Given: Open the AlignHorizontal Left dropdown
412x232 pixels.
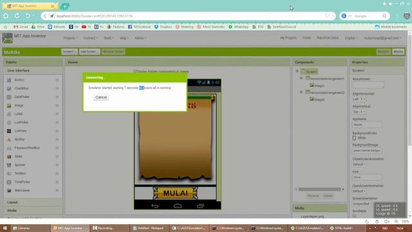Looking at the screenshot, I should tap(359, 99).
